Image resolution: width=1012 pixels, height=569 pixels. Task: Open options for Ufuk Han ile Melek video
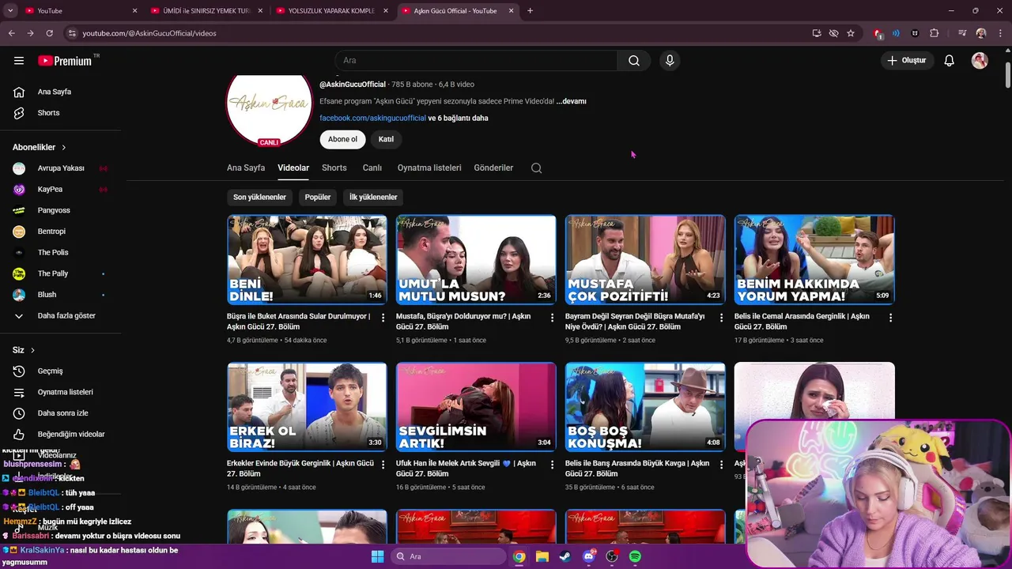[x=553, y=465]
